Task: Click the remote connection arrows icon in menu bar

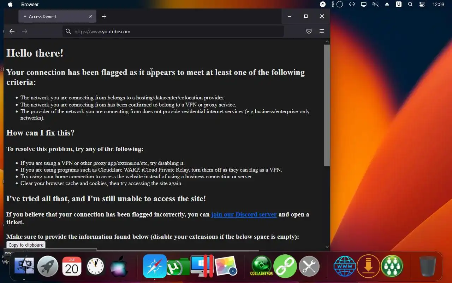Action: (352, 4)
